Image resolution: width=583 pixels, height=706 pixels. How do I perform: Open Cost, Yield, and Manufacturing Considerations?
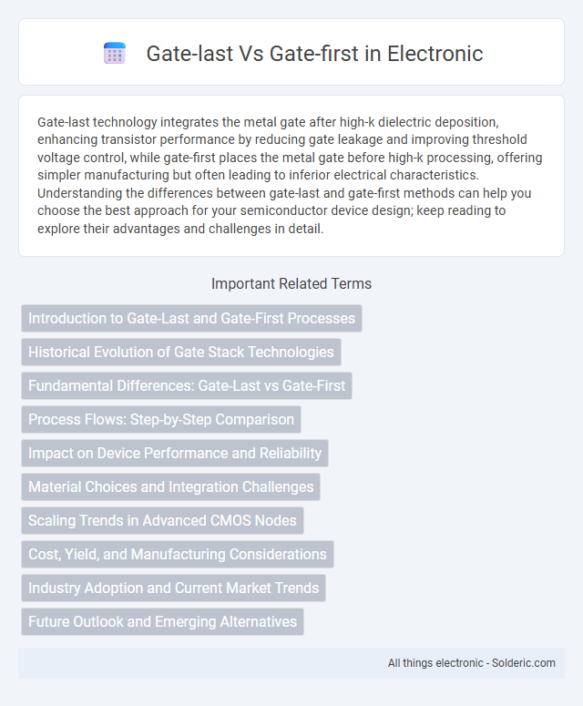click(178, 554)
